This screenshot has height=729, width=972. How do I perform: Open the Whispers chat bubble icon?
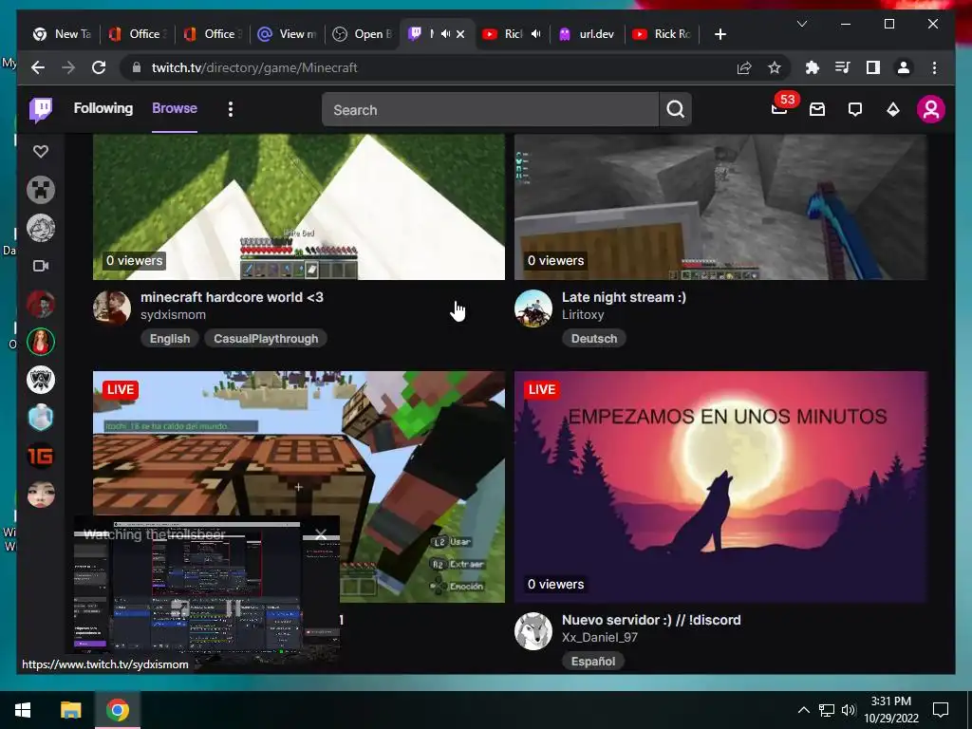click(855, 110)
